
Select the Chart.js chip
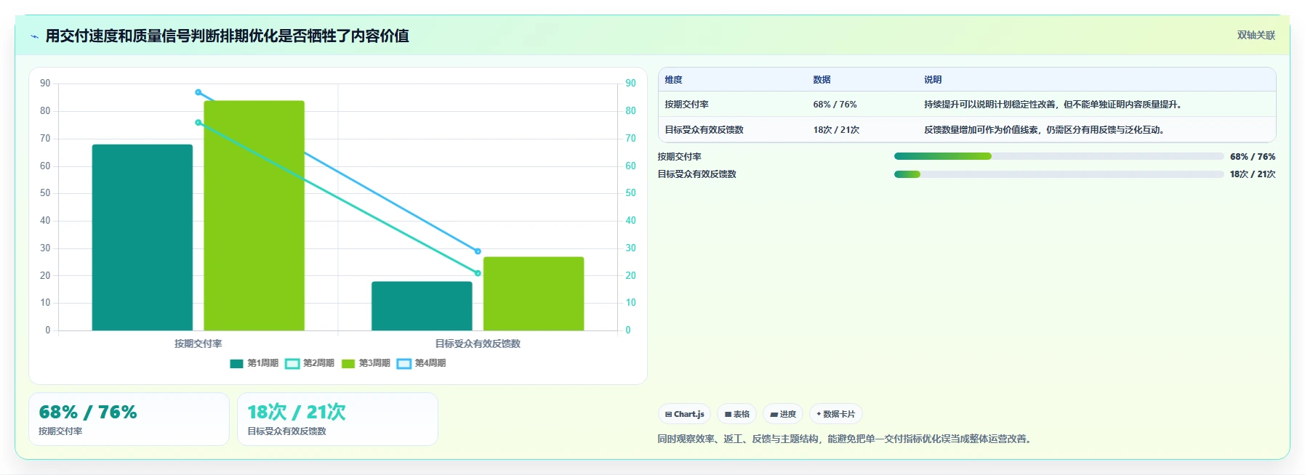point(684,414)
